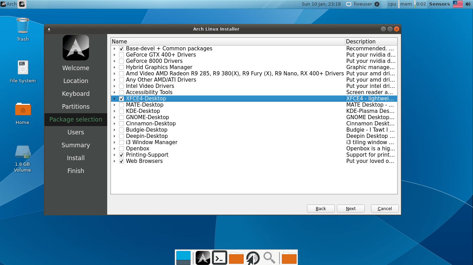
Task: Uncheck the Web Browsers checkbox
Action: 121,161
